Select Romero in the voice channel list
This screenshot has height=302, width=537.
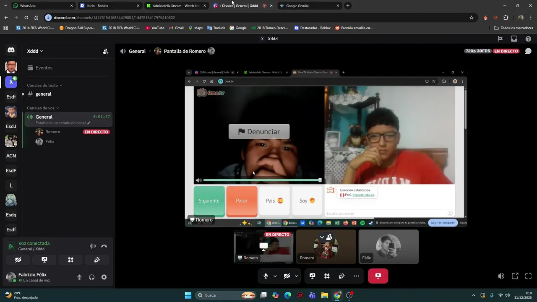click(52, 132)
